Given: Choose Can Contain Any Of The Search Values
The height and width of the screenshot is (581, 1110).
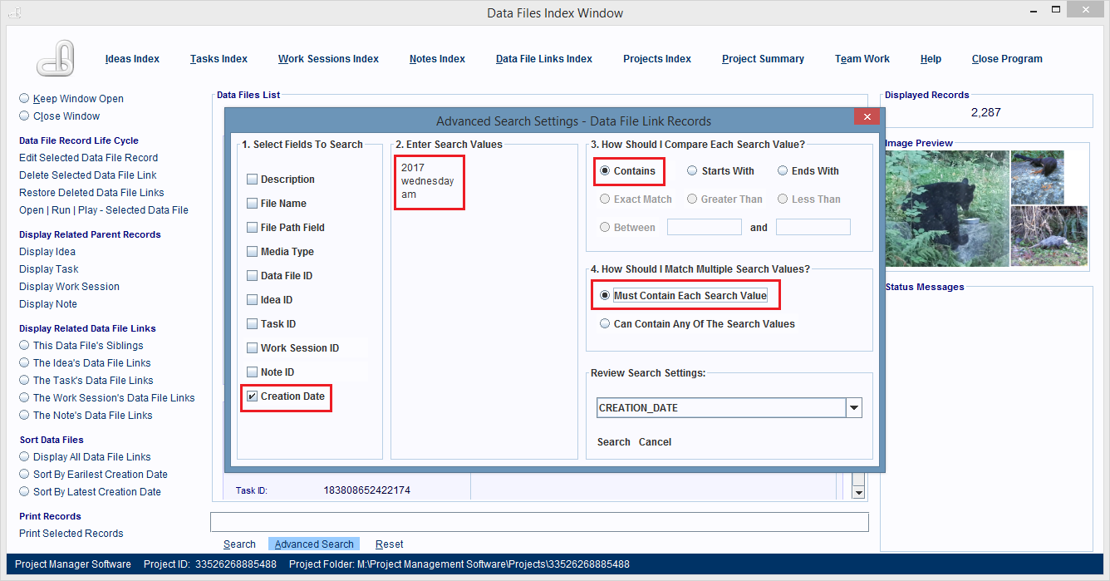Looking at the screenshot, I should [605, 324].
